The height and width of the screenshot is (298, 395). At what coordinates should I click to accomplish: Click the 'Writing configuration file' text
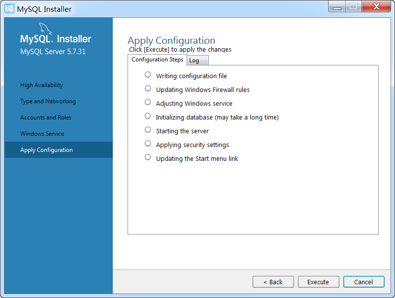(192, 76)
